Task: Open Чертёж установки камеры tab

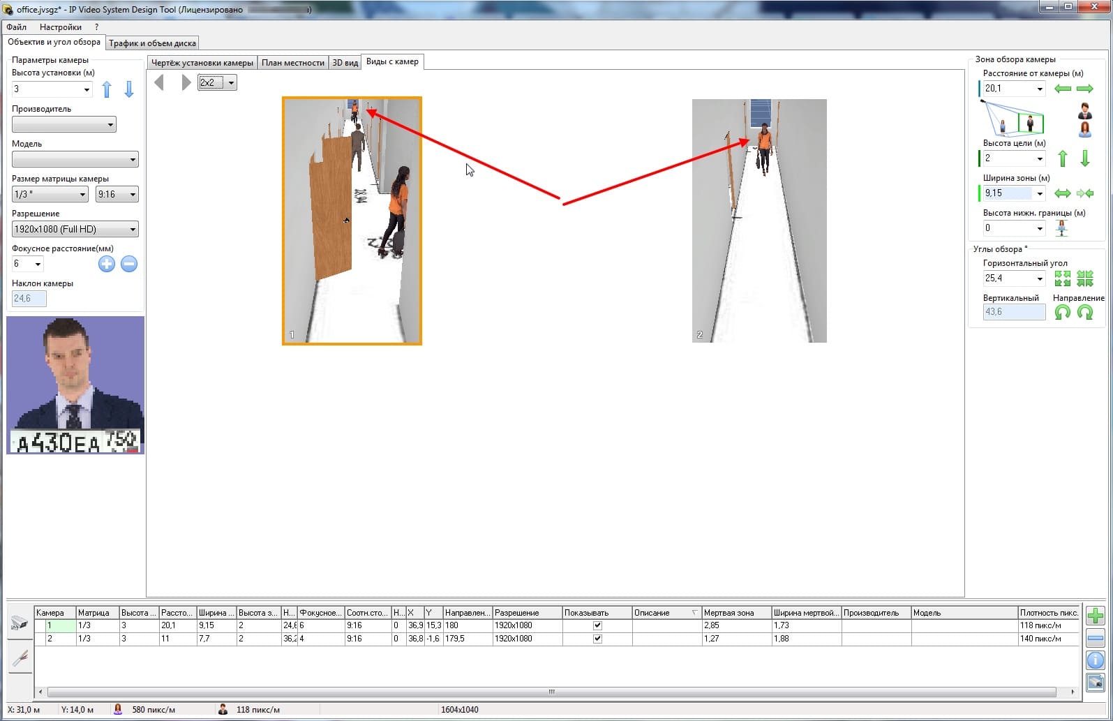Action: click(202, 63)
